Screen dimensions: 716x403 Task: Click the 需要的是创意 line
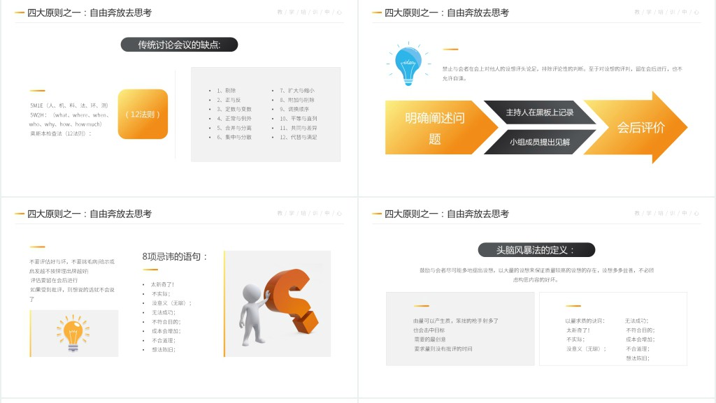[x=430, y=339]
